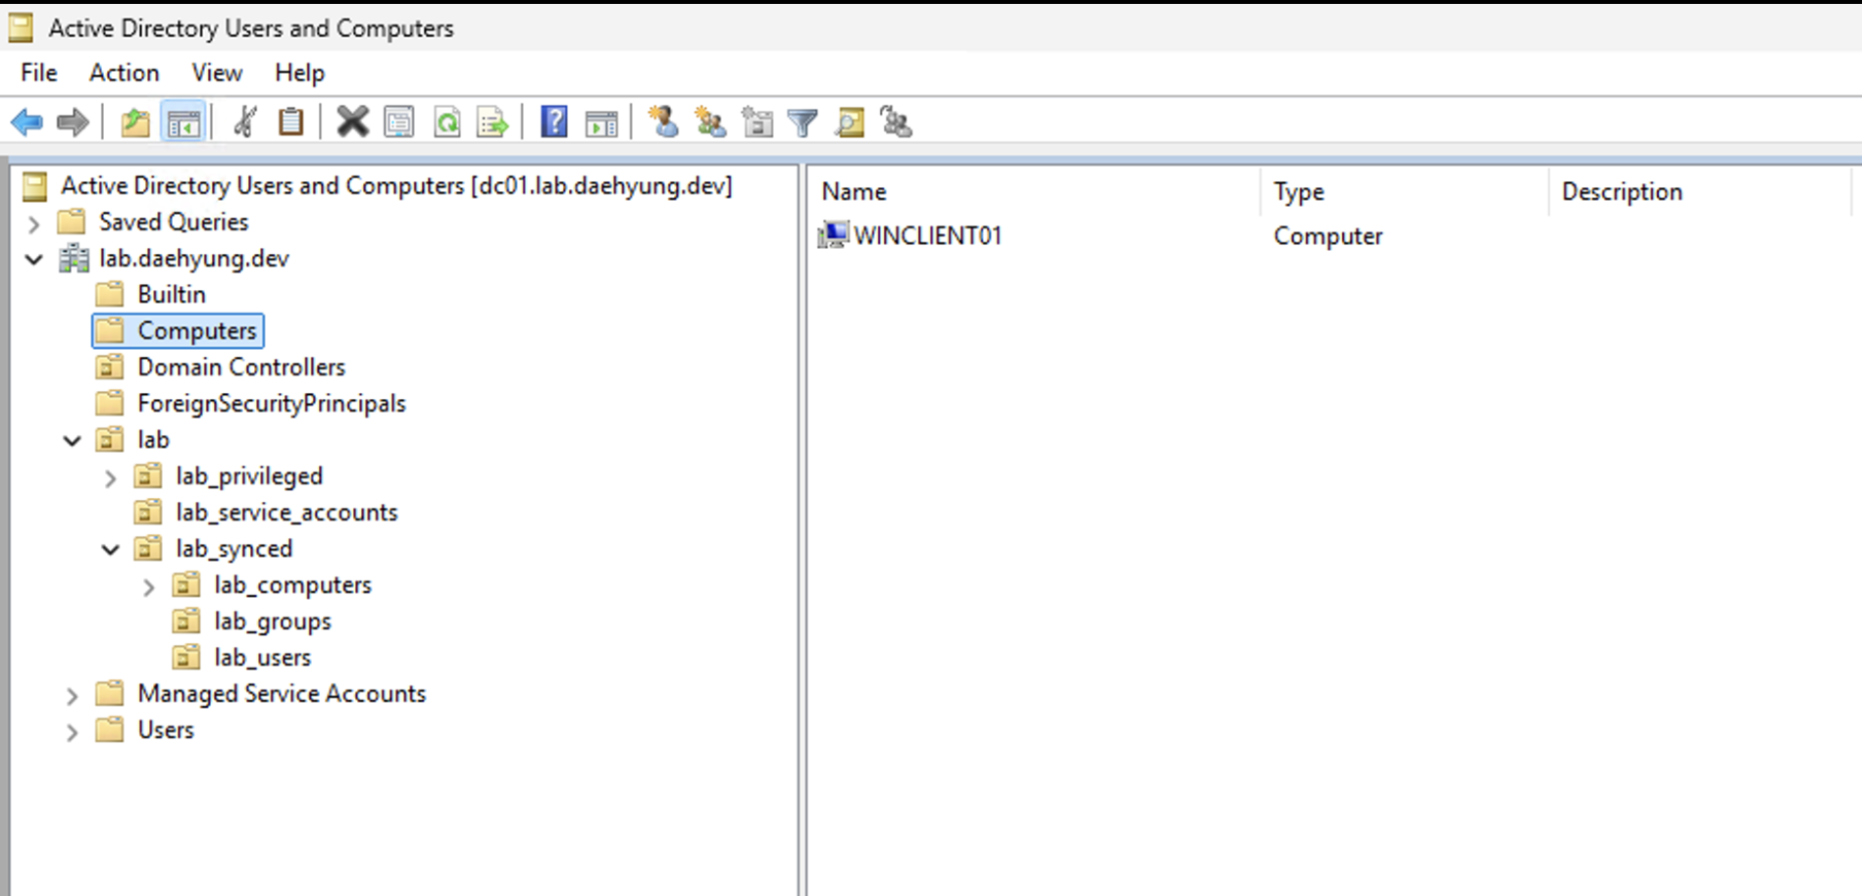This screenshot has height=896, width=1862.
Task: Click the Find objects magnifier icon
Action: (x=850, y=123)
